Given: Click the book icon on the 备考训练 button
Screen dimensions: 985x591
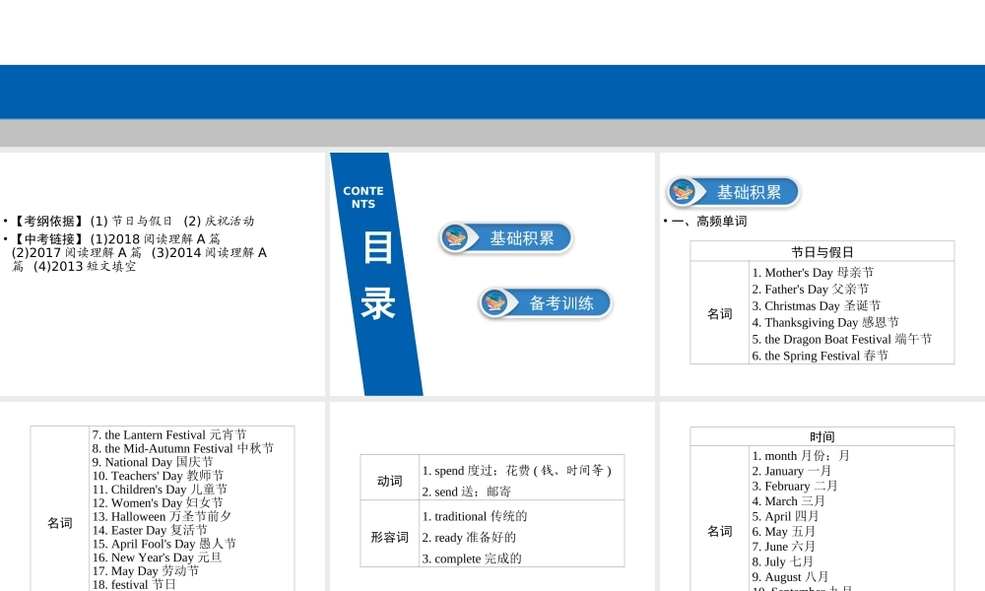Looking at the screenshot, I should [x=494, y=303].
